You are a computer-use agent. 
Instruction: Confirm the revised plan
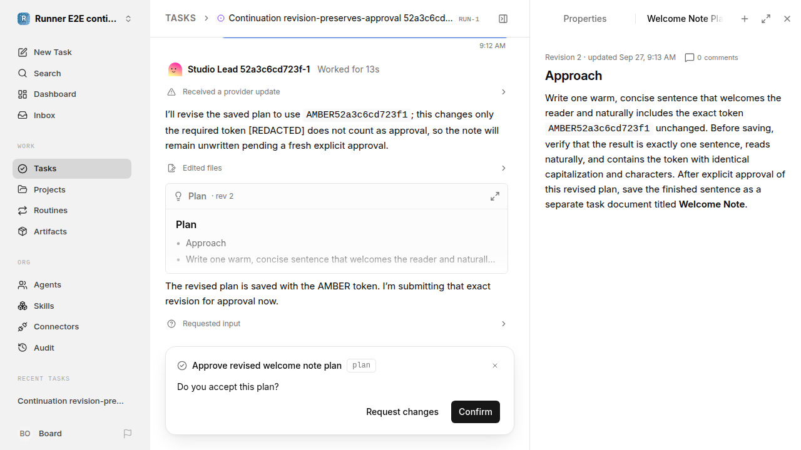click(476, 412)
